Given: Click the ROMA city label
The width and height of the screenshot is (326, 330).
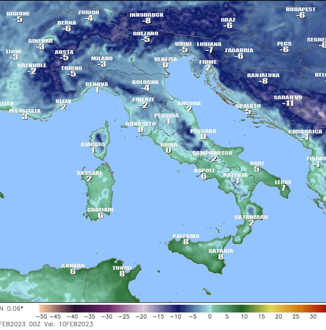Looking at the screenshot, I should click(168, 145).
